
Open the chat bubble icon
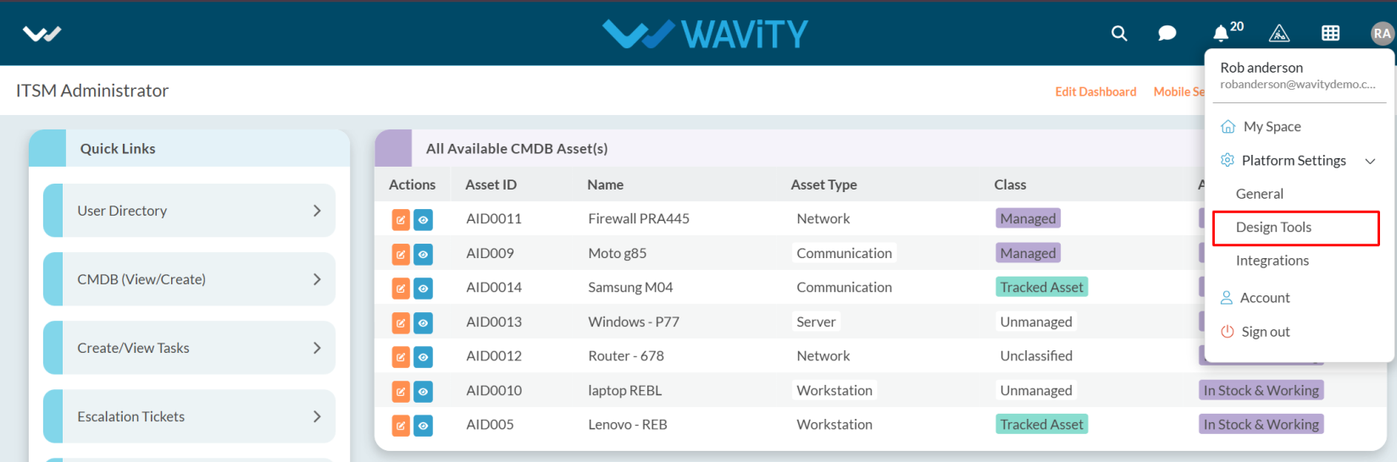tap(1167, 33)
